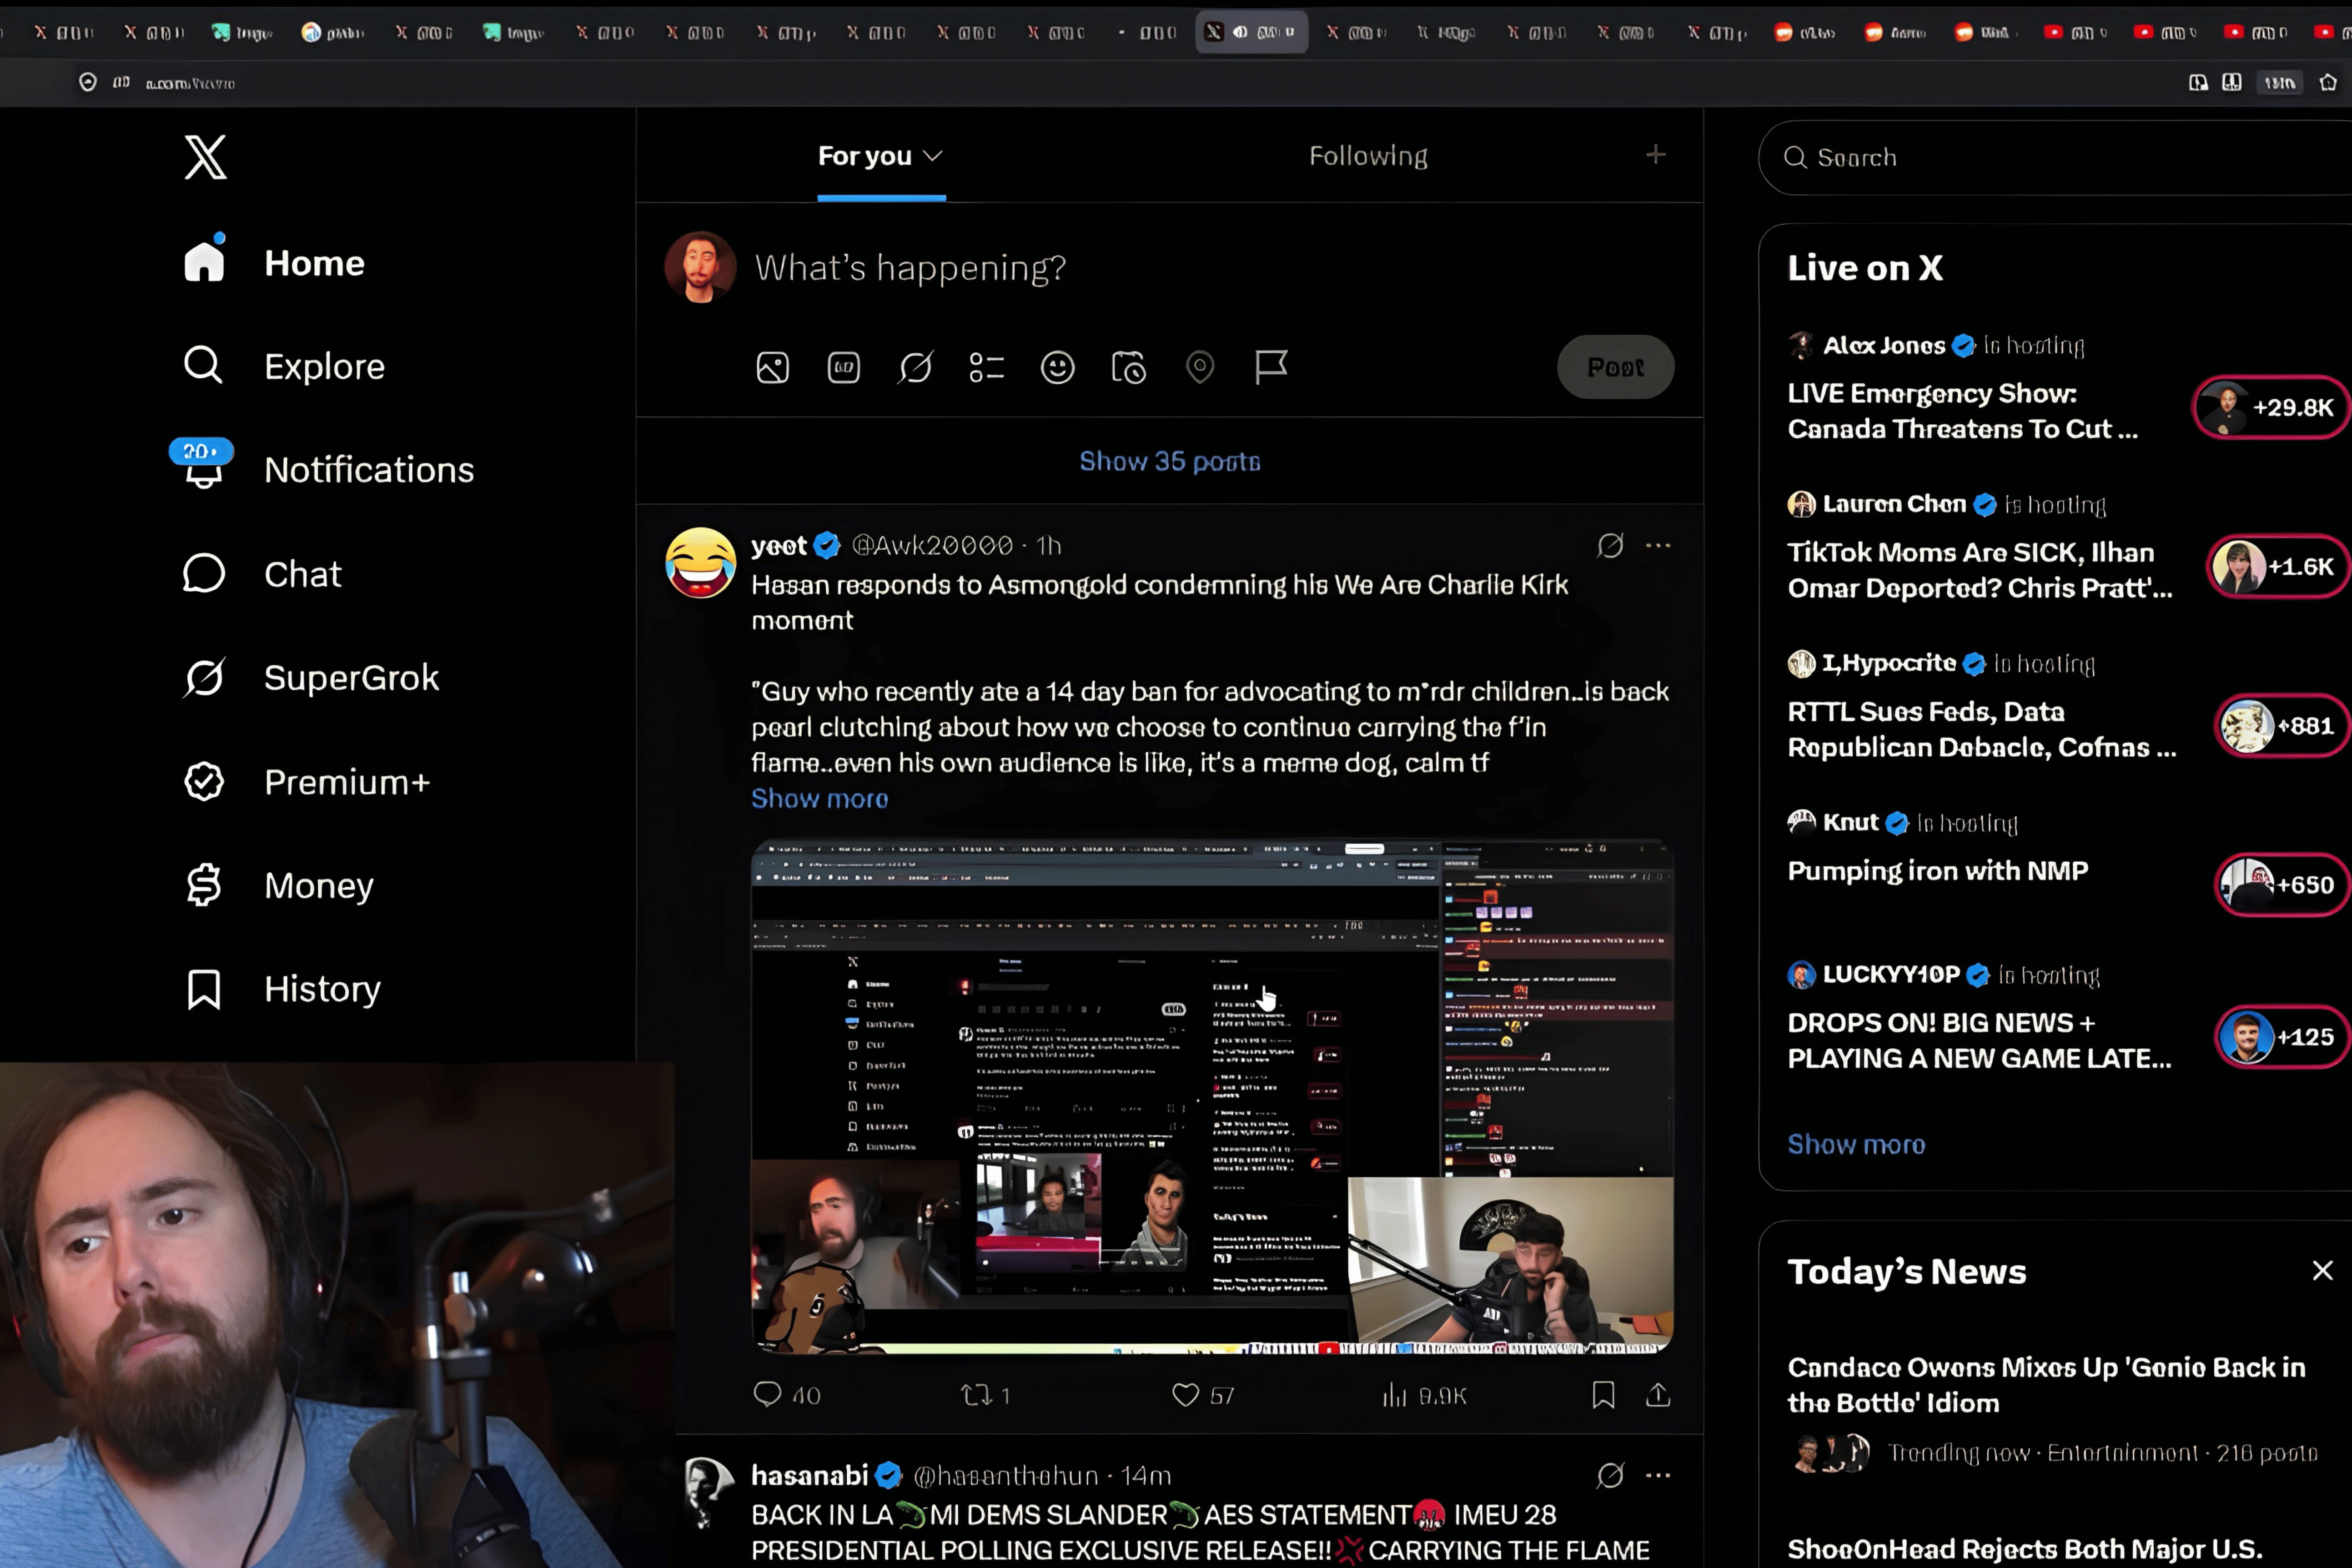
Task: Add a GIF to the post
Action: point(843,368)
